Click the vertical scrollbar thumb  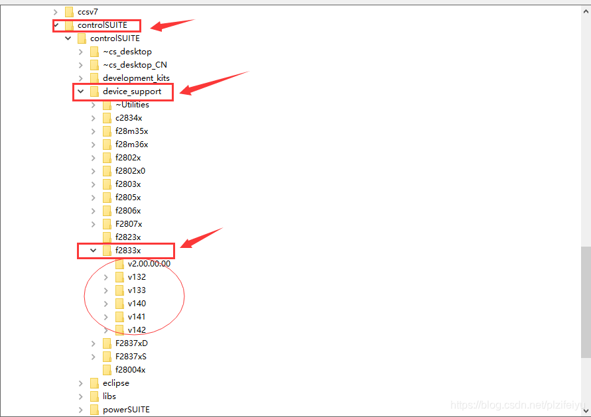(x=586, y=302)
